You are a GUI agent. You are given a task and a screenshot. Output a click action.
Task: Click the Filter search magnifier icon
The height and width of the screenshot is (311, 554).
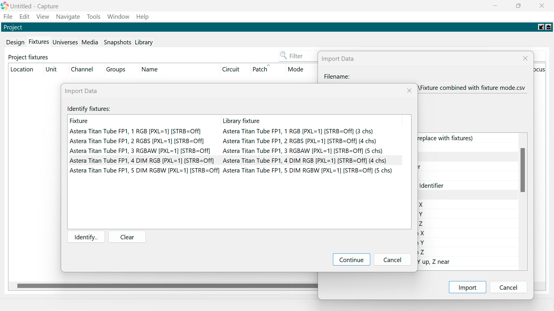click(283, 55)
